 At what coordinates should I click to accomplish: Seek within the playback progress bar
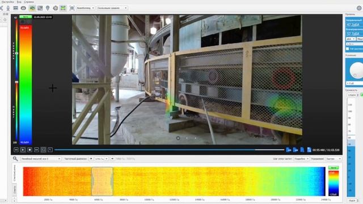(169, 150)
